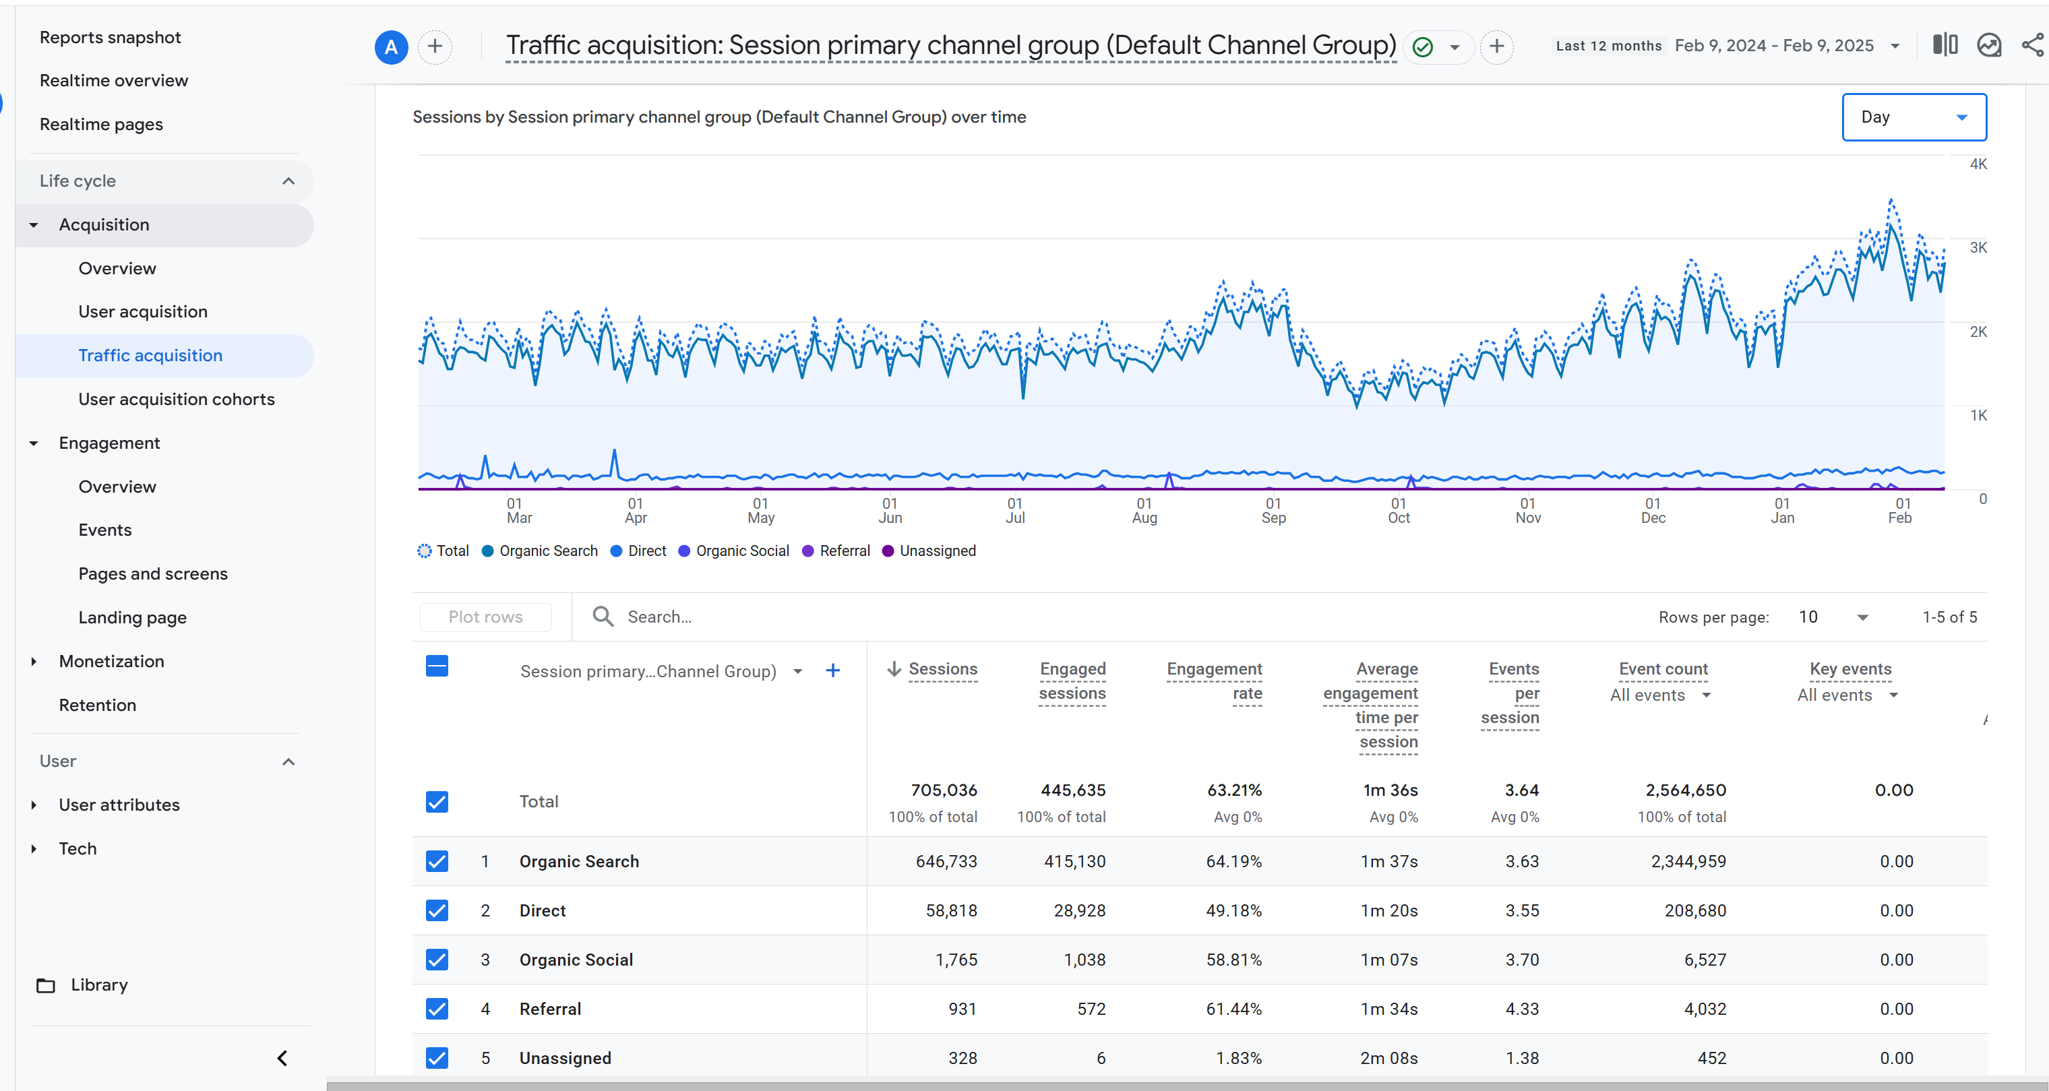Screen dimensions: 2049x1091
Task: Collapse the Life cycle section
Action: click(x=288, y=181)
